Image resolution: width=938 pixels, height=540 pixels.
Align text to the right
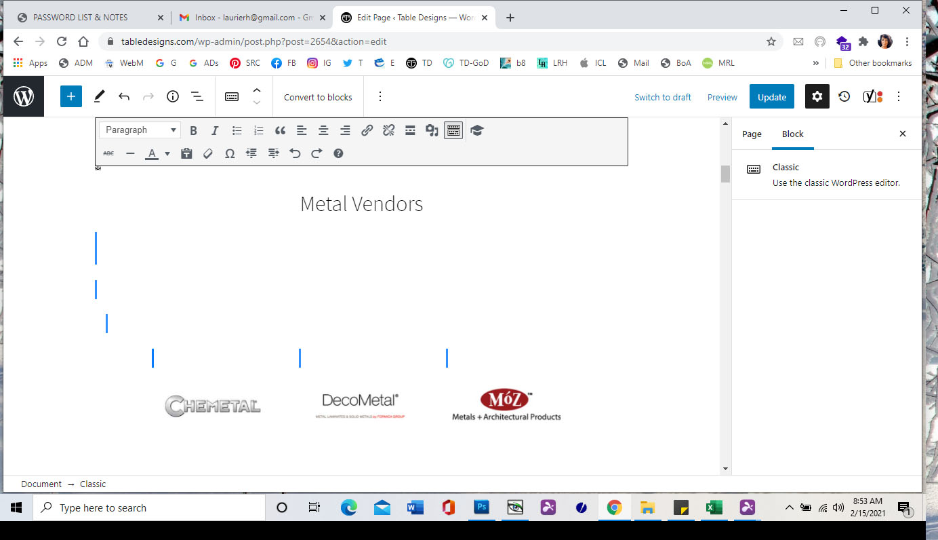(345, 130)
